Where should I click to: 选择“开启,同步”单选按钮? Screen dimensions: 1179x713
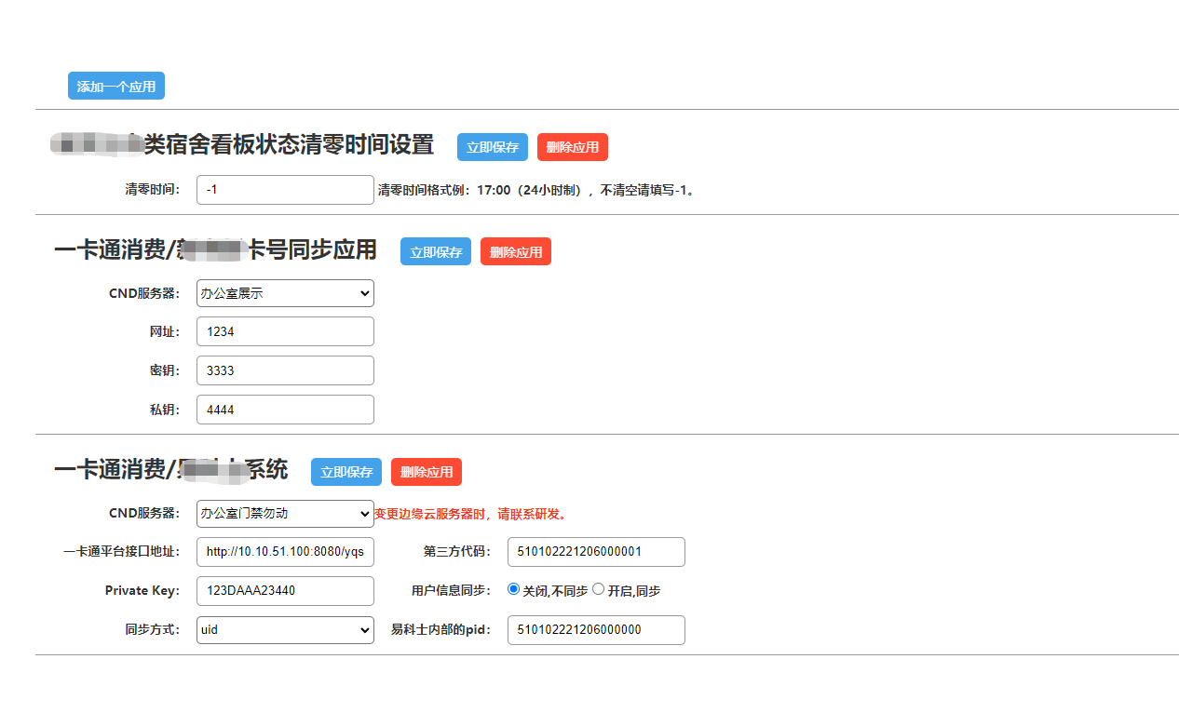pyautogui.click(x=599, y=589)
